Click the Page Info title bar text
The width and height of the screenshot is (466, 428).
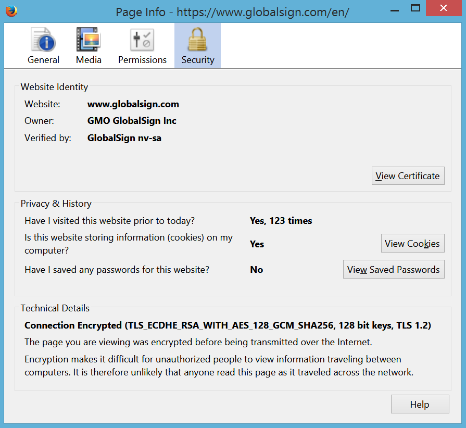tap(232, 11)
